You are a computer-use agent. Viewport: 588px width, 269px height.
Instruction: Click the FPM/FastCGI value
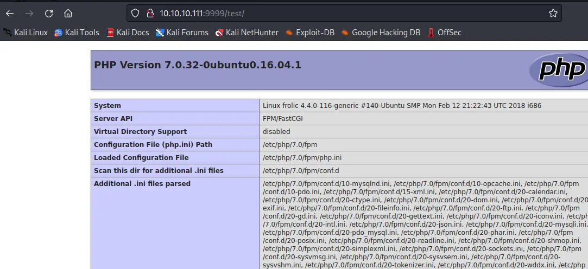(283, 119)
